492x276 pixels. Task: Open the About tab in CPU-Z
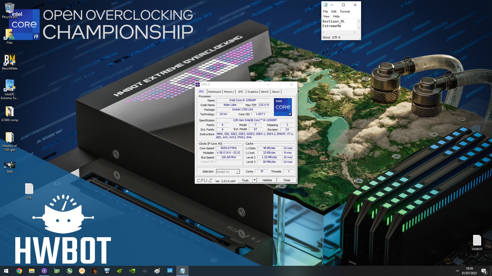276,92
